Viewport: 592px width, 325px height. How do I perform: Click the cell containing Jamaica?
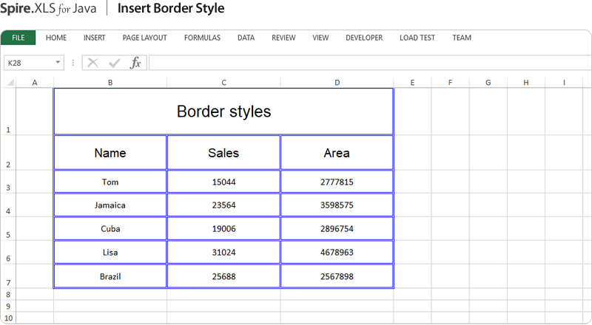coord(110,205)
